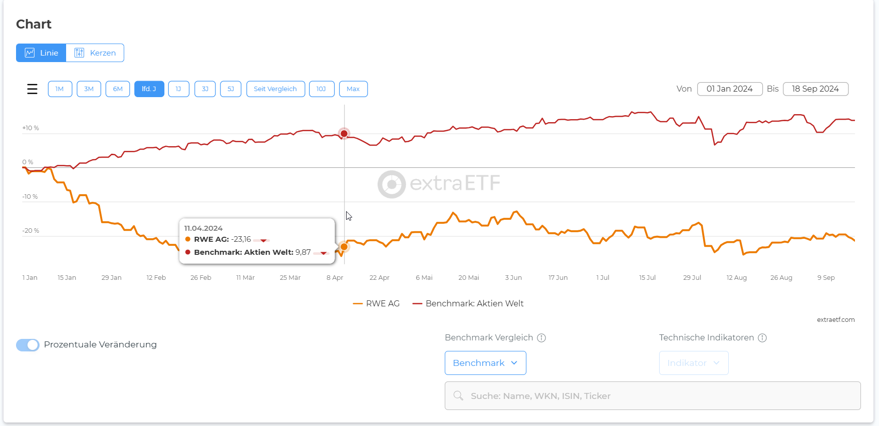Open the Von start date picker
This screenshot has width=879, height=426.
729,89
